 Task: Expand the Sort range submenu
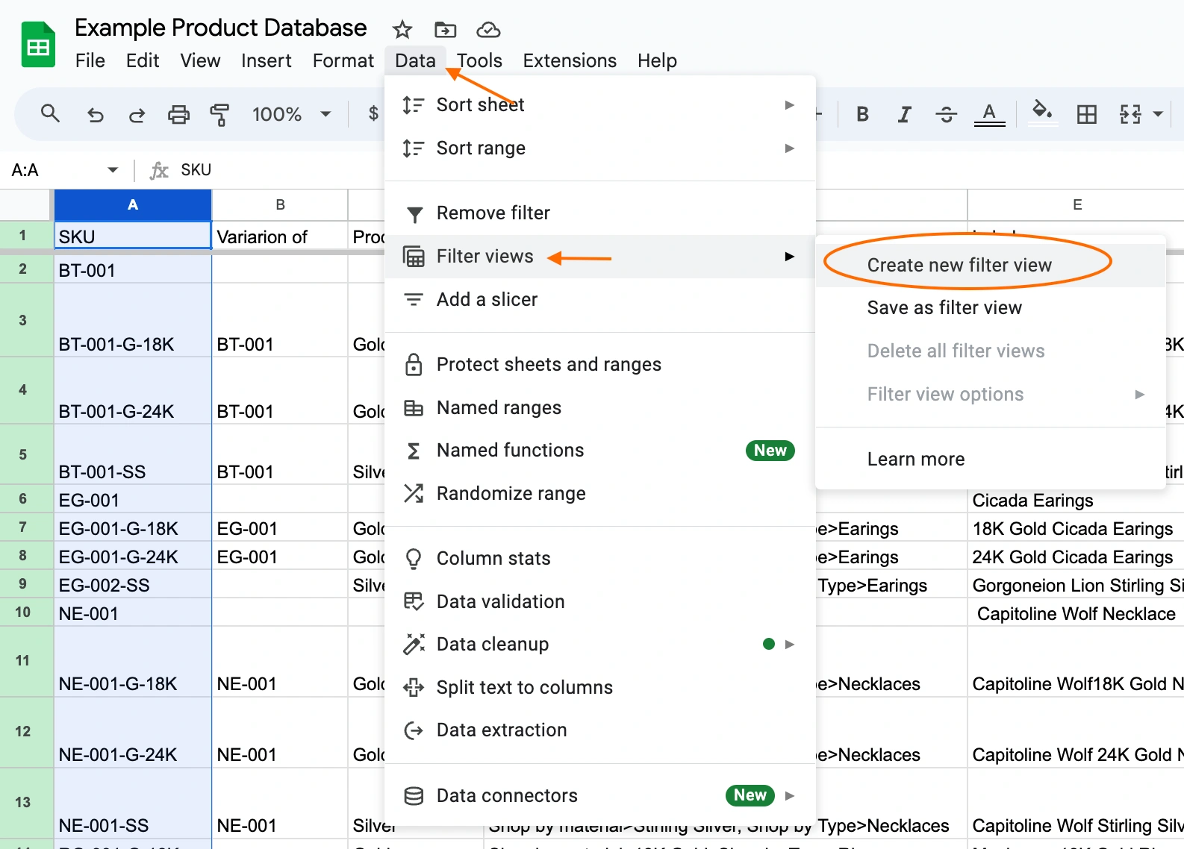599,148
